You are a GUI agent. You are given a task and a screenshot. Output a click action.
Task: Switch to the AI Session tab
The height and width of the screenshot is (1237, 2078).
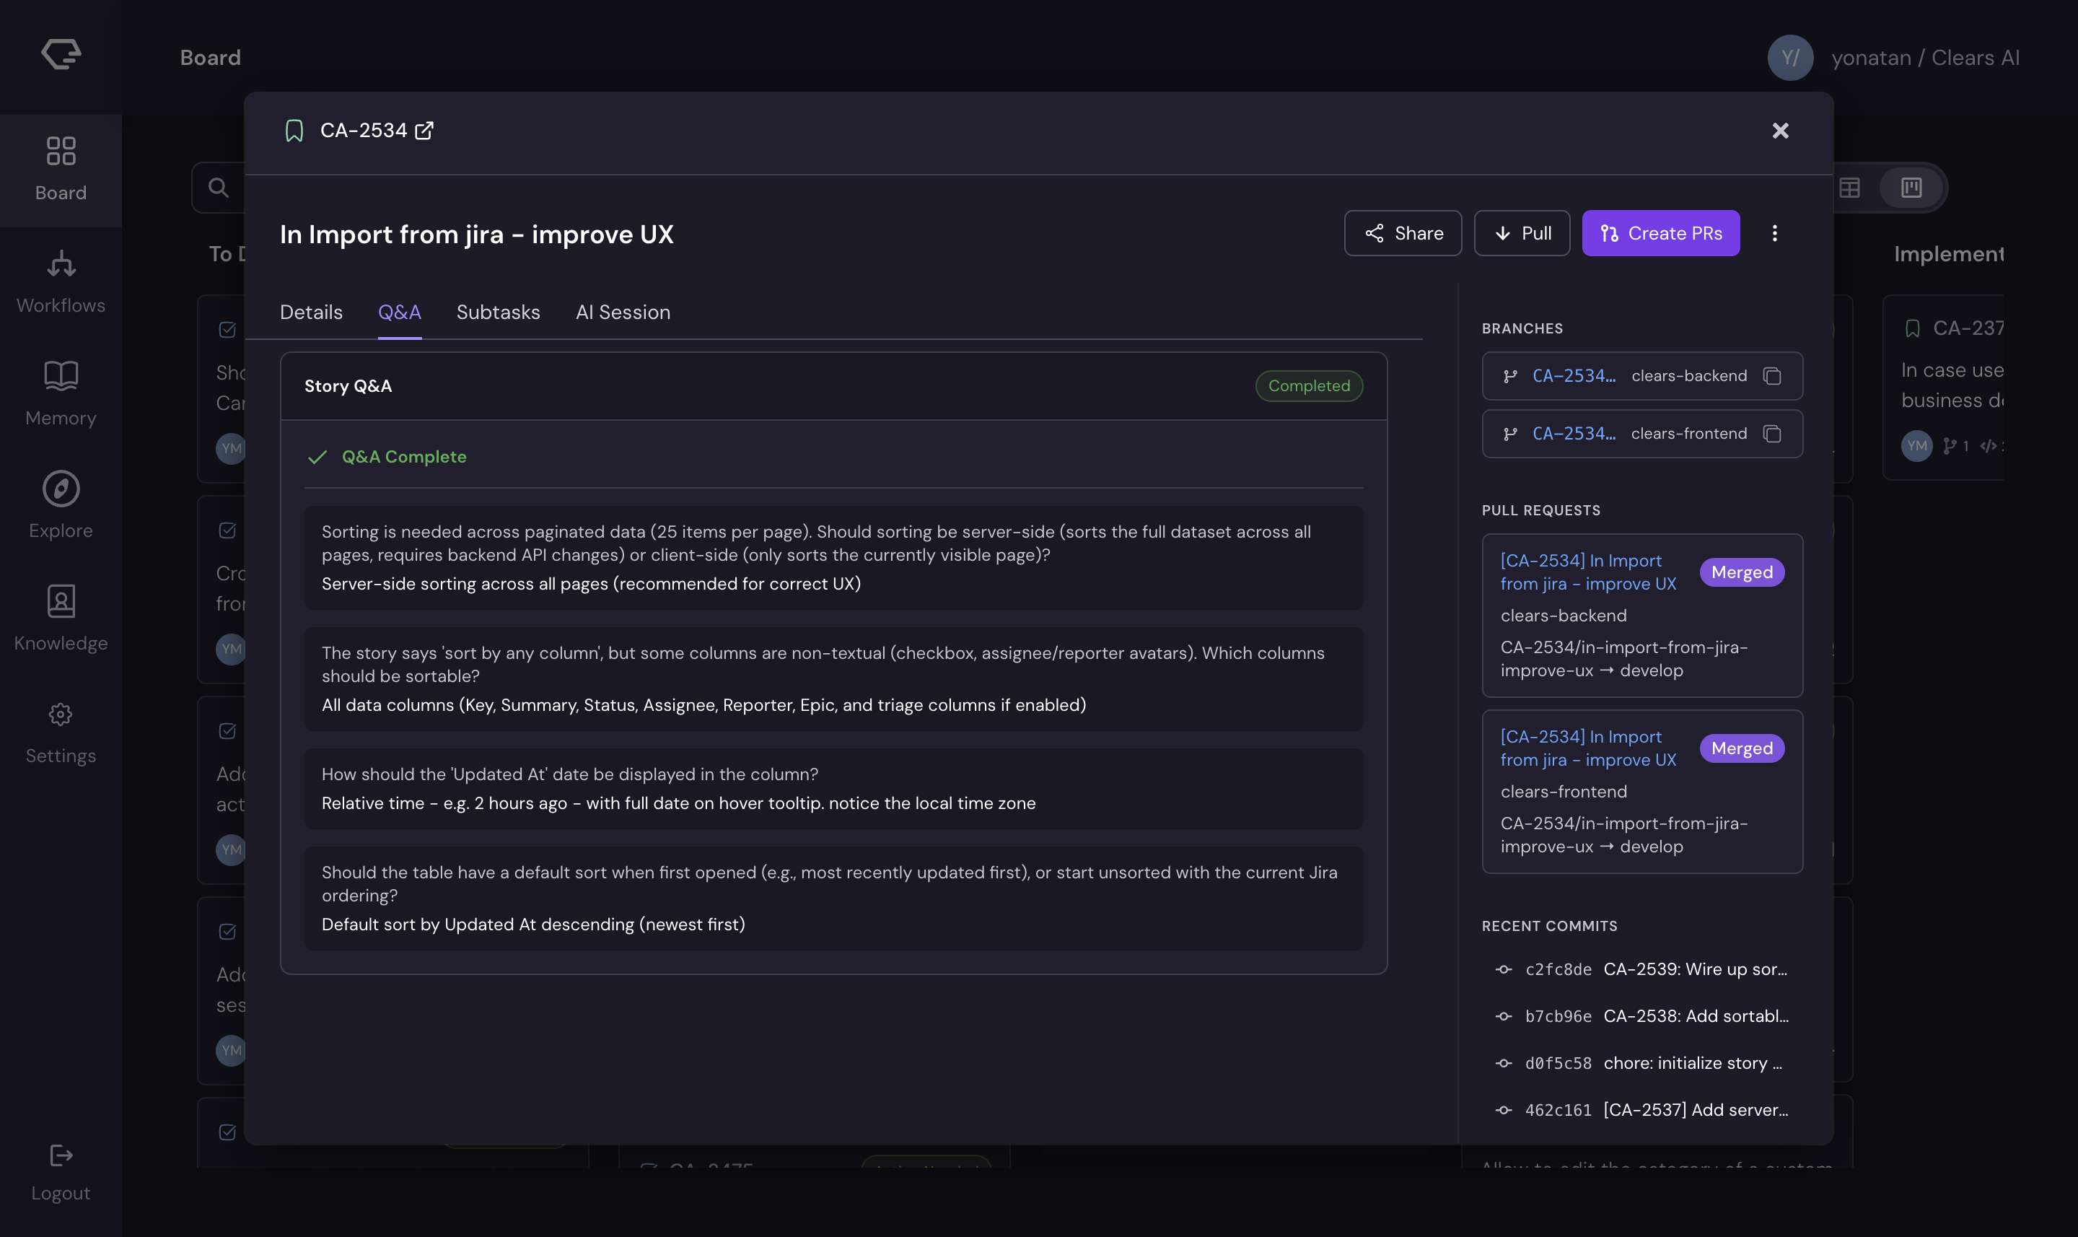coord(623,312)
